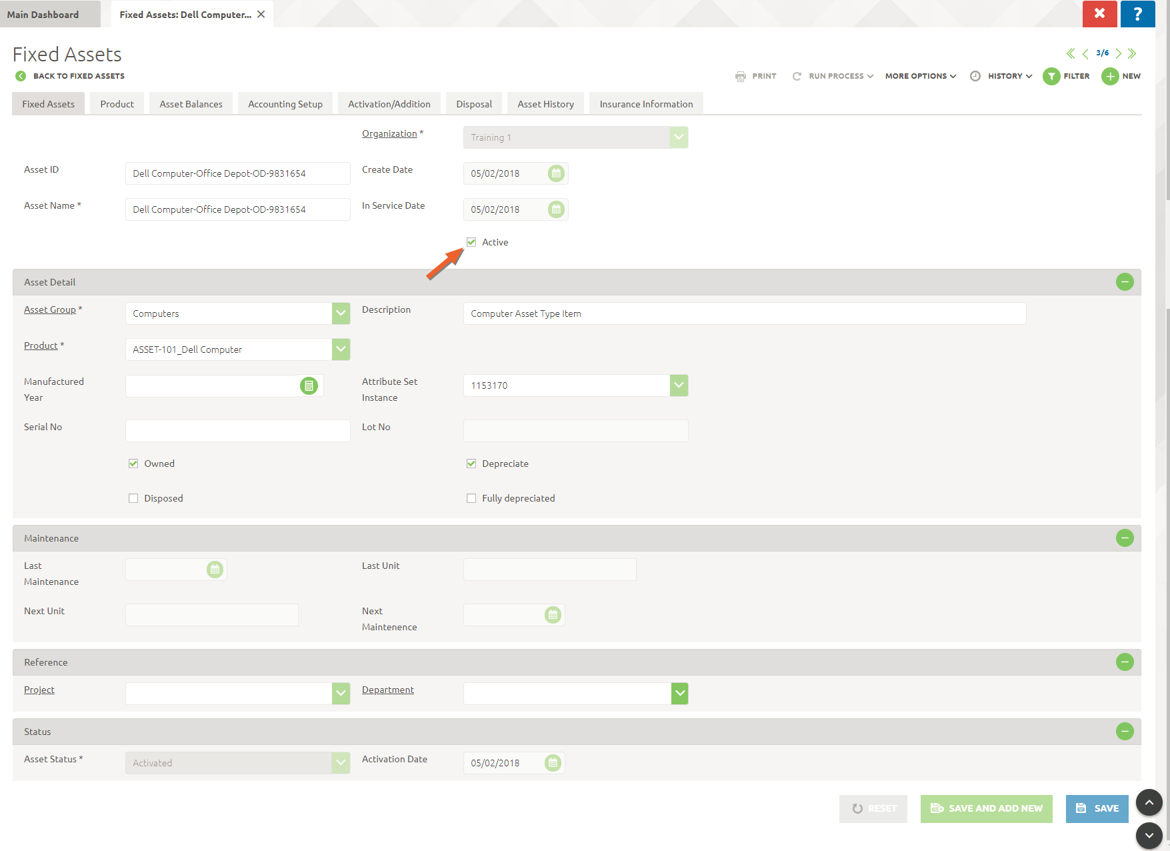Switch to the Asset Balances tab

(191, 104)
